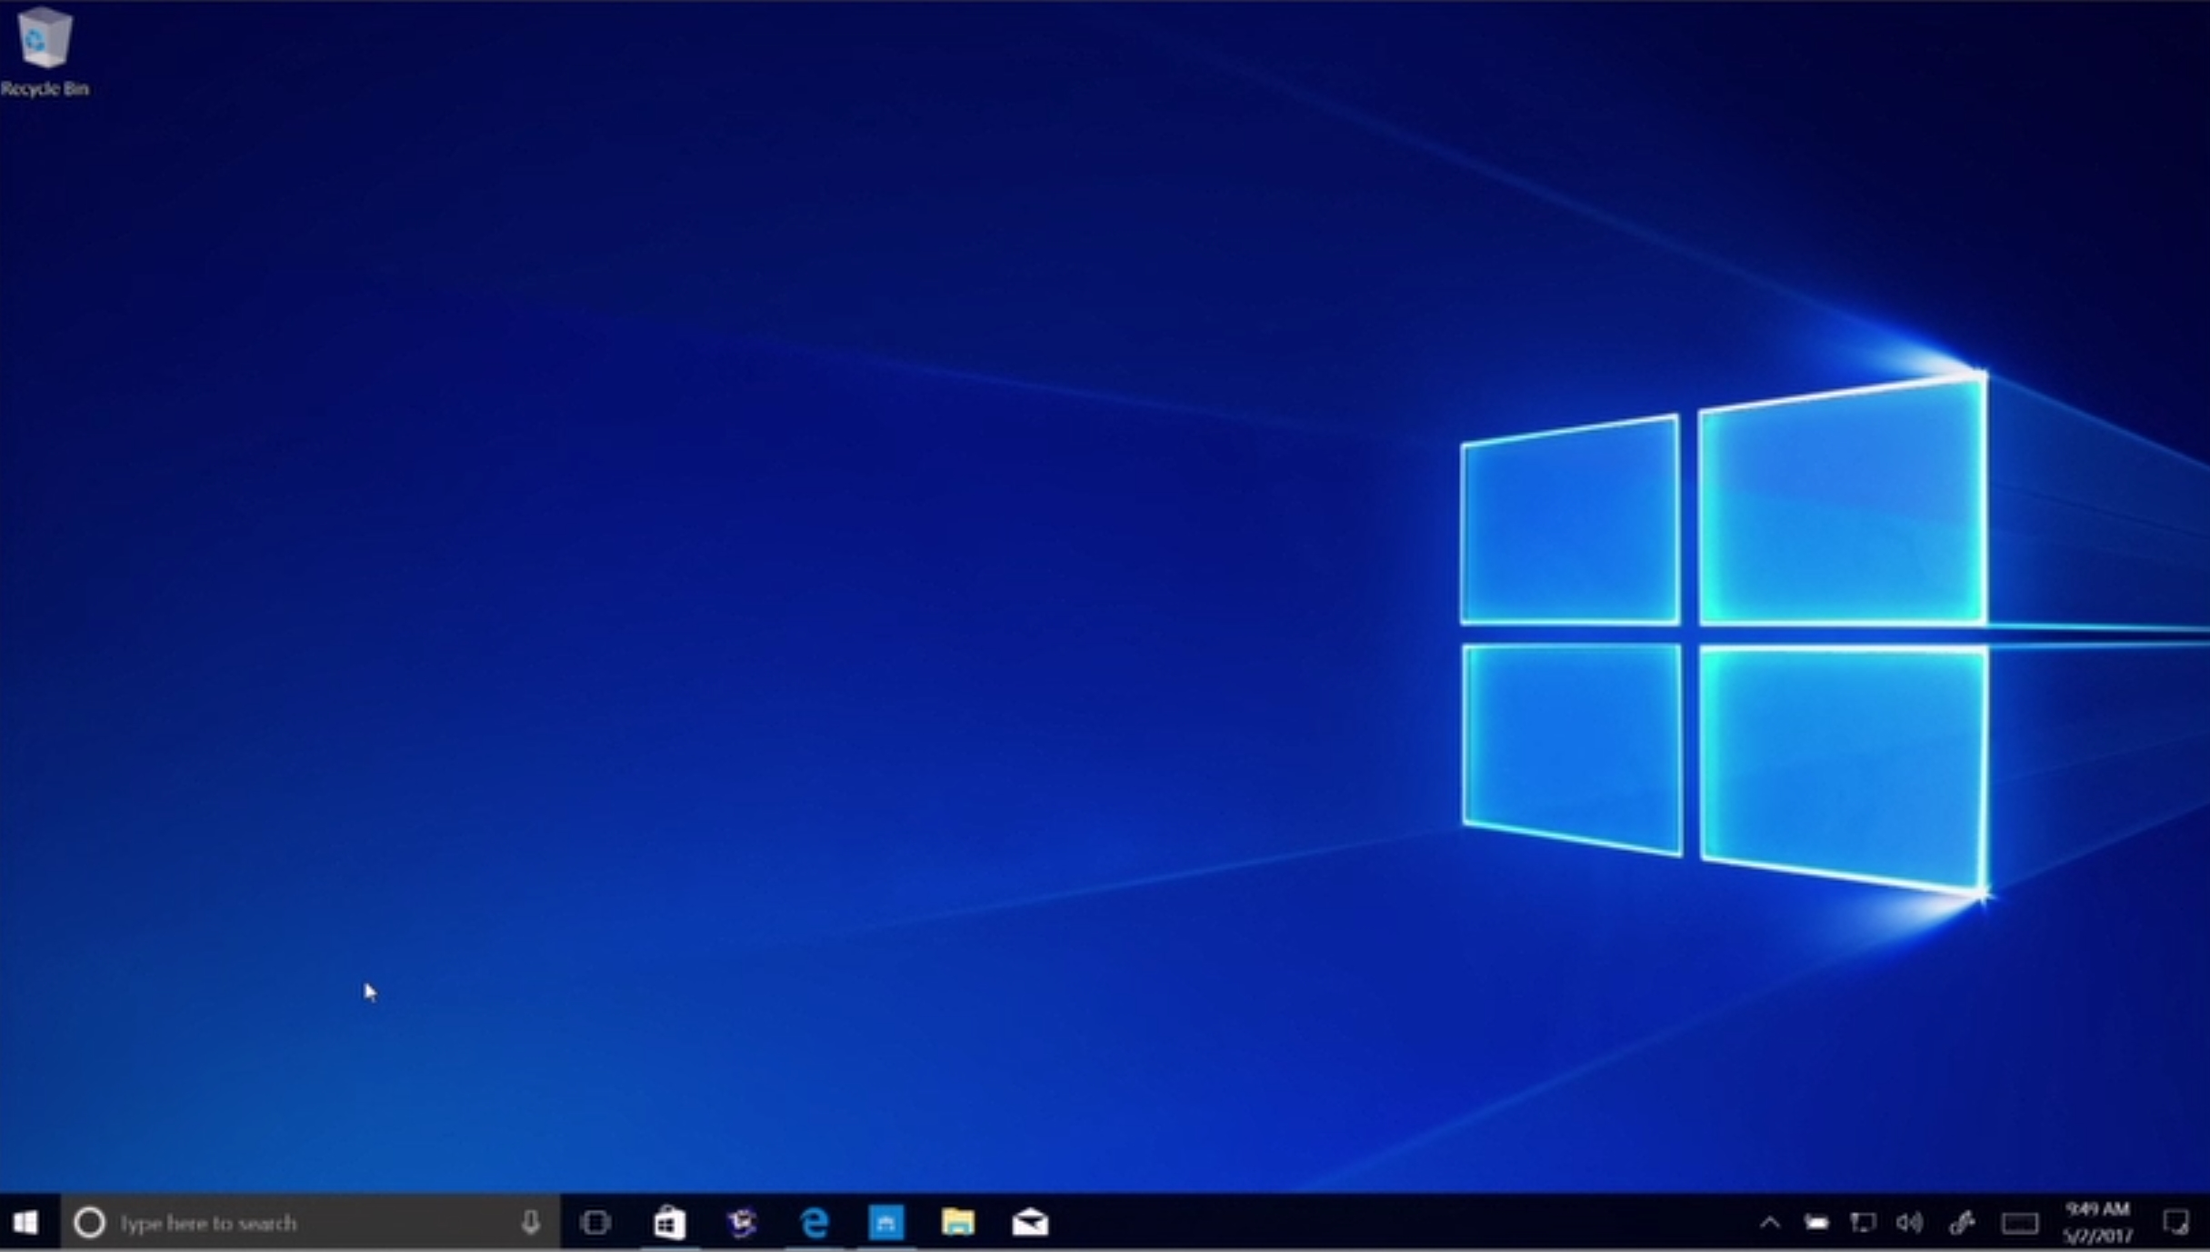2210x1252 pixels.
Task: Open the clock showing 9:49 AM
Action: coord(2097,1223)
